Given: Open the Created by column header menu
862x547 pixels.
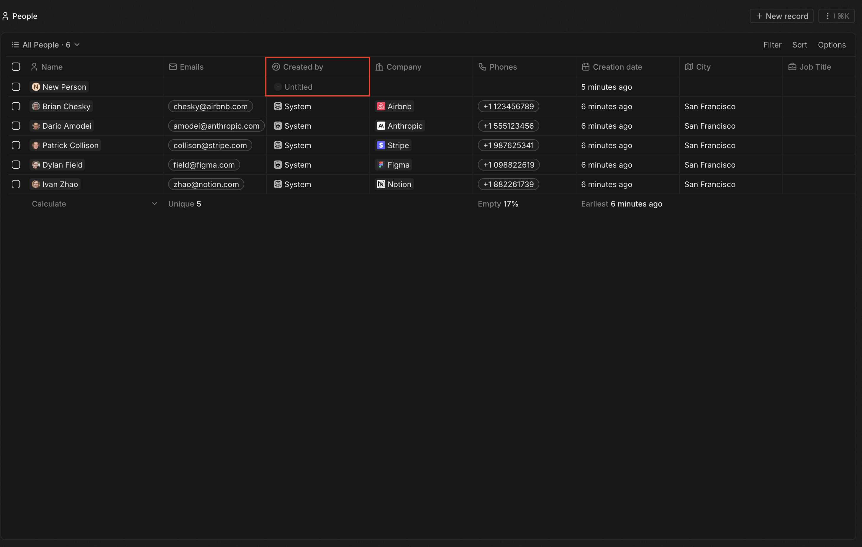Looking at the screenshot, I should coord(318,67).
